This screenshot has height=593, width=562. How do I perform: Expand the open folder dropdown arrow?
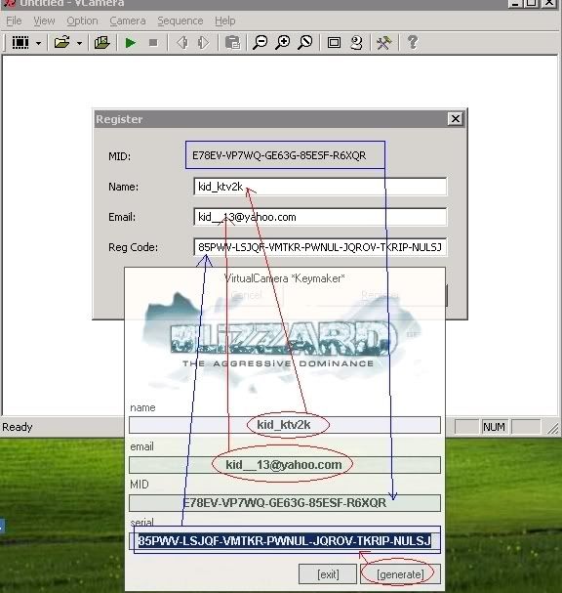tap(79, 43)
